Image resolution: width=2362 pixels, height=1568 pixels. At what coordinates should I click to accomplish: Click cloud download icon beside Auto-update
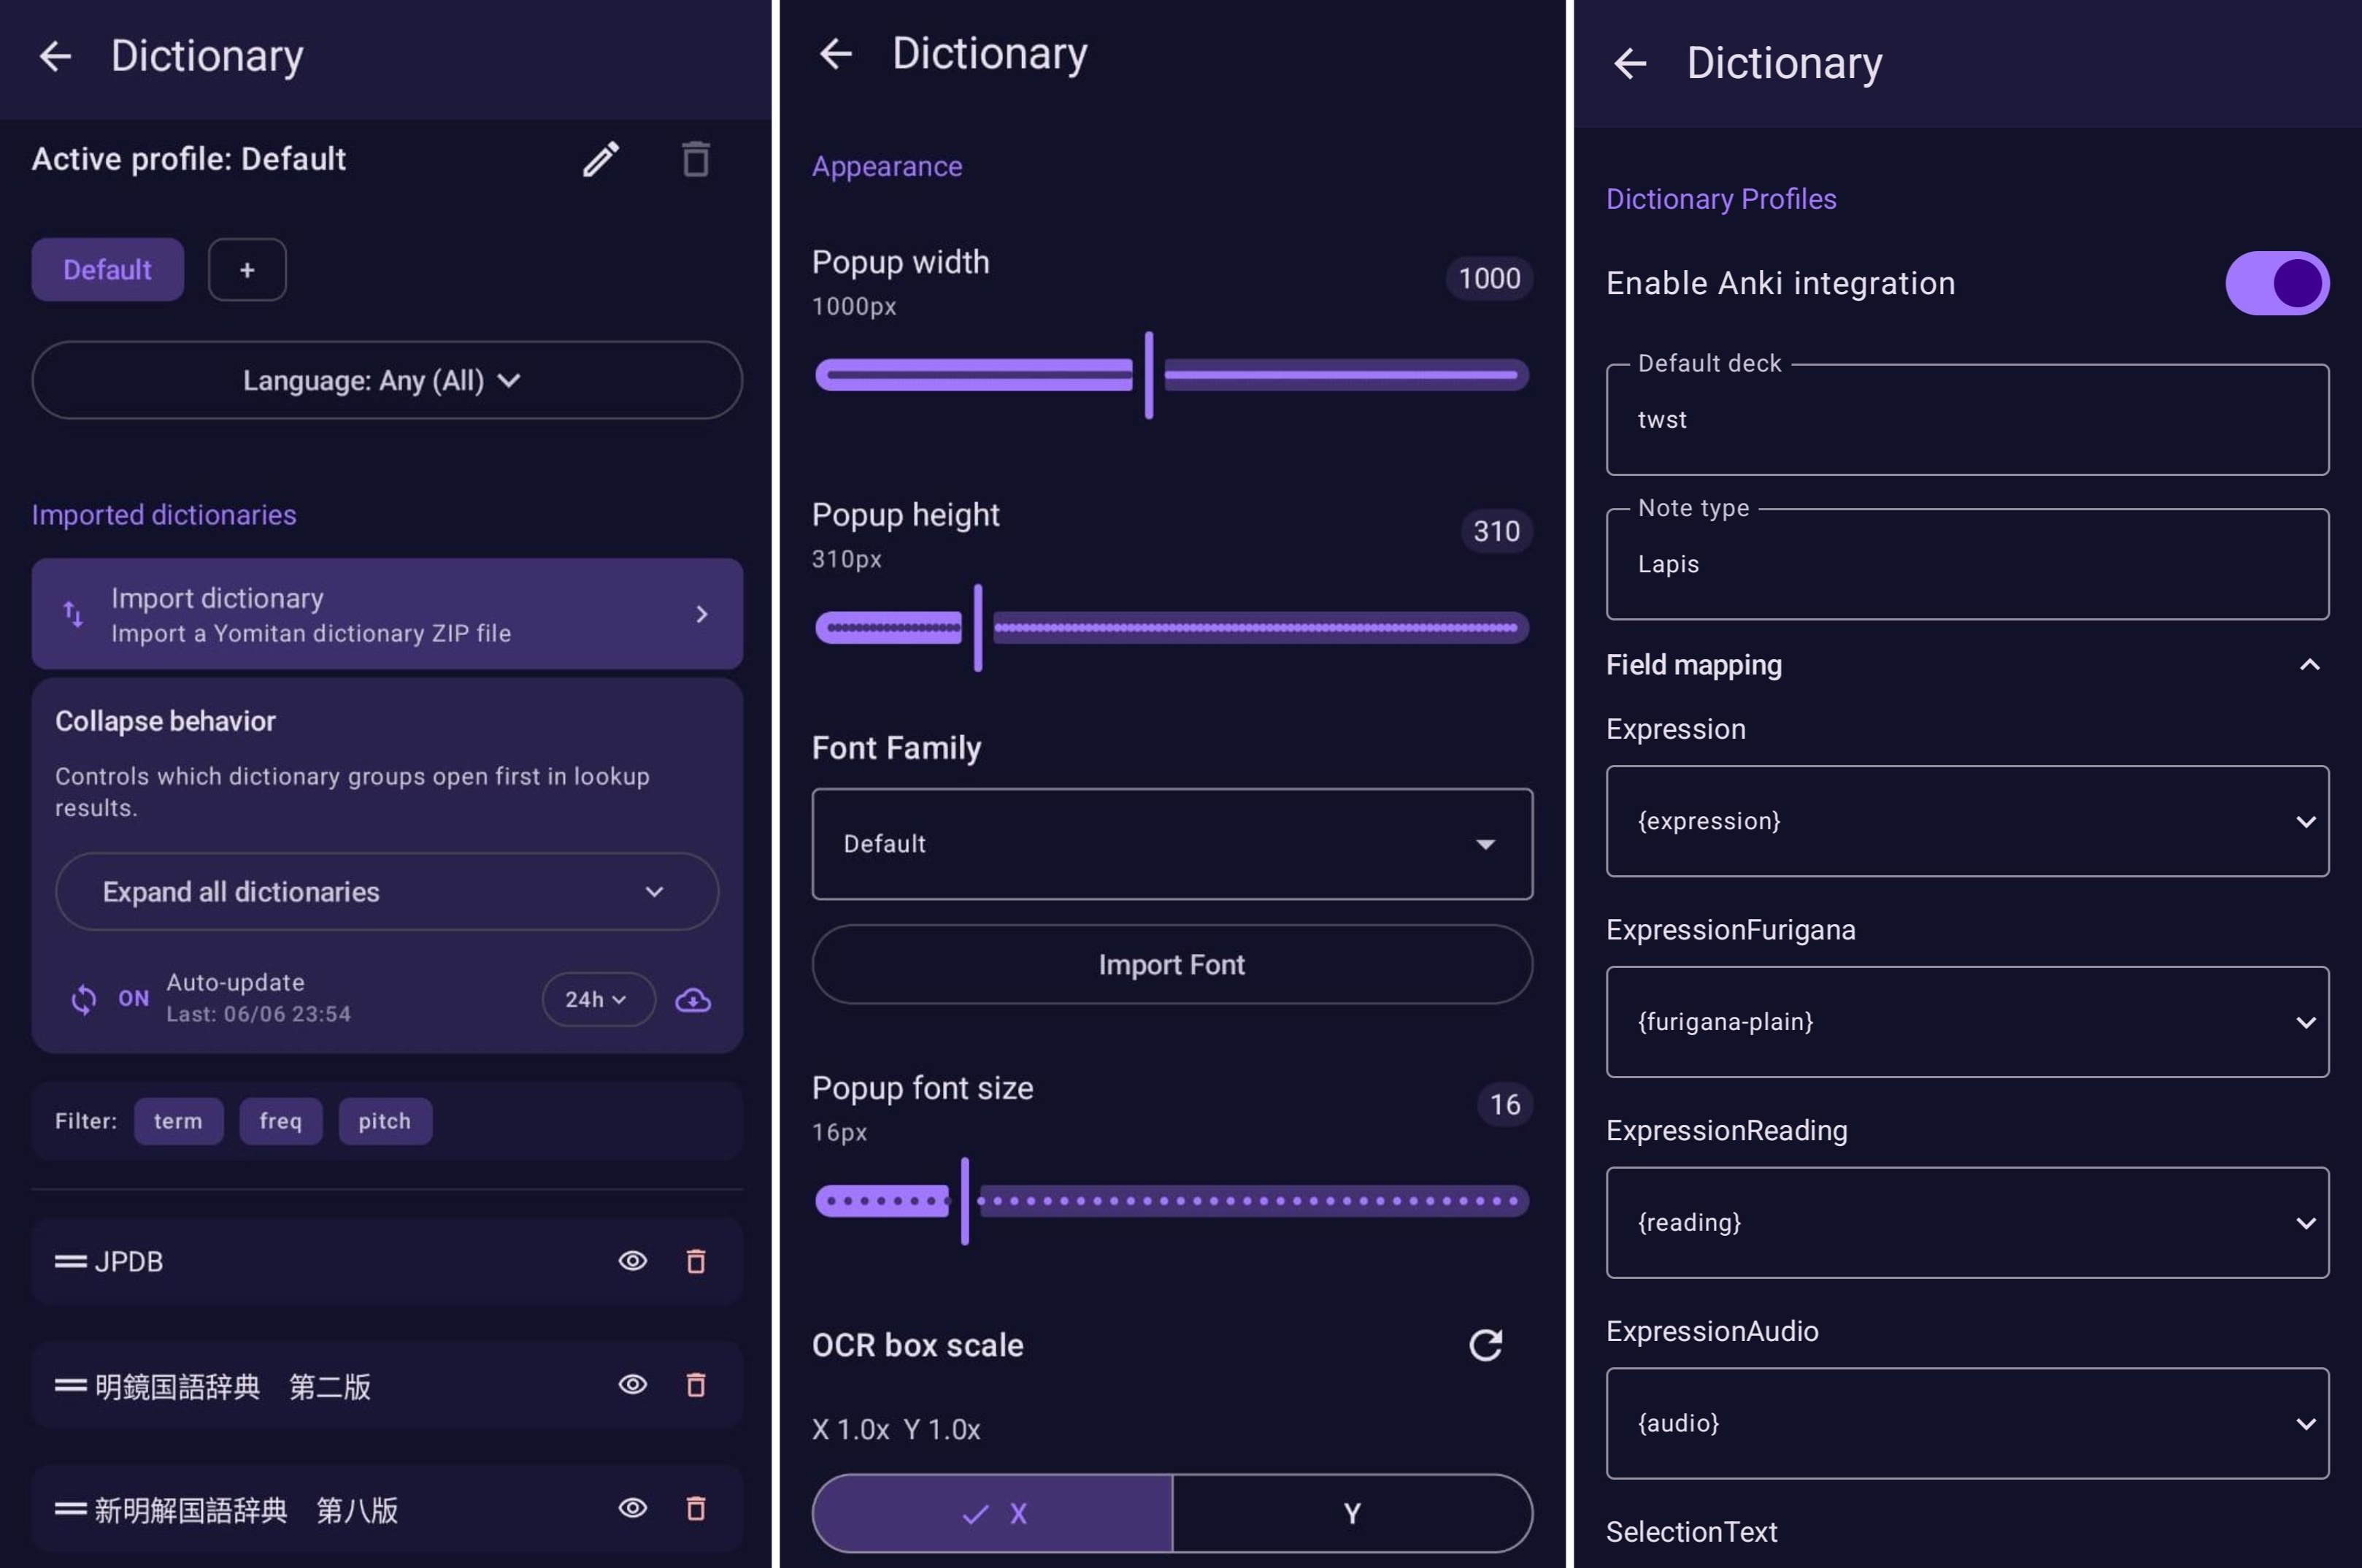point(693,999)
